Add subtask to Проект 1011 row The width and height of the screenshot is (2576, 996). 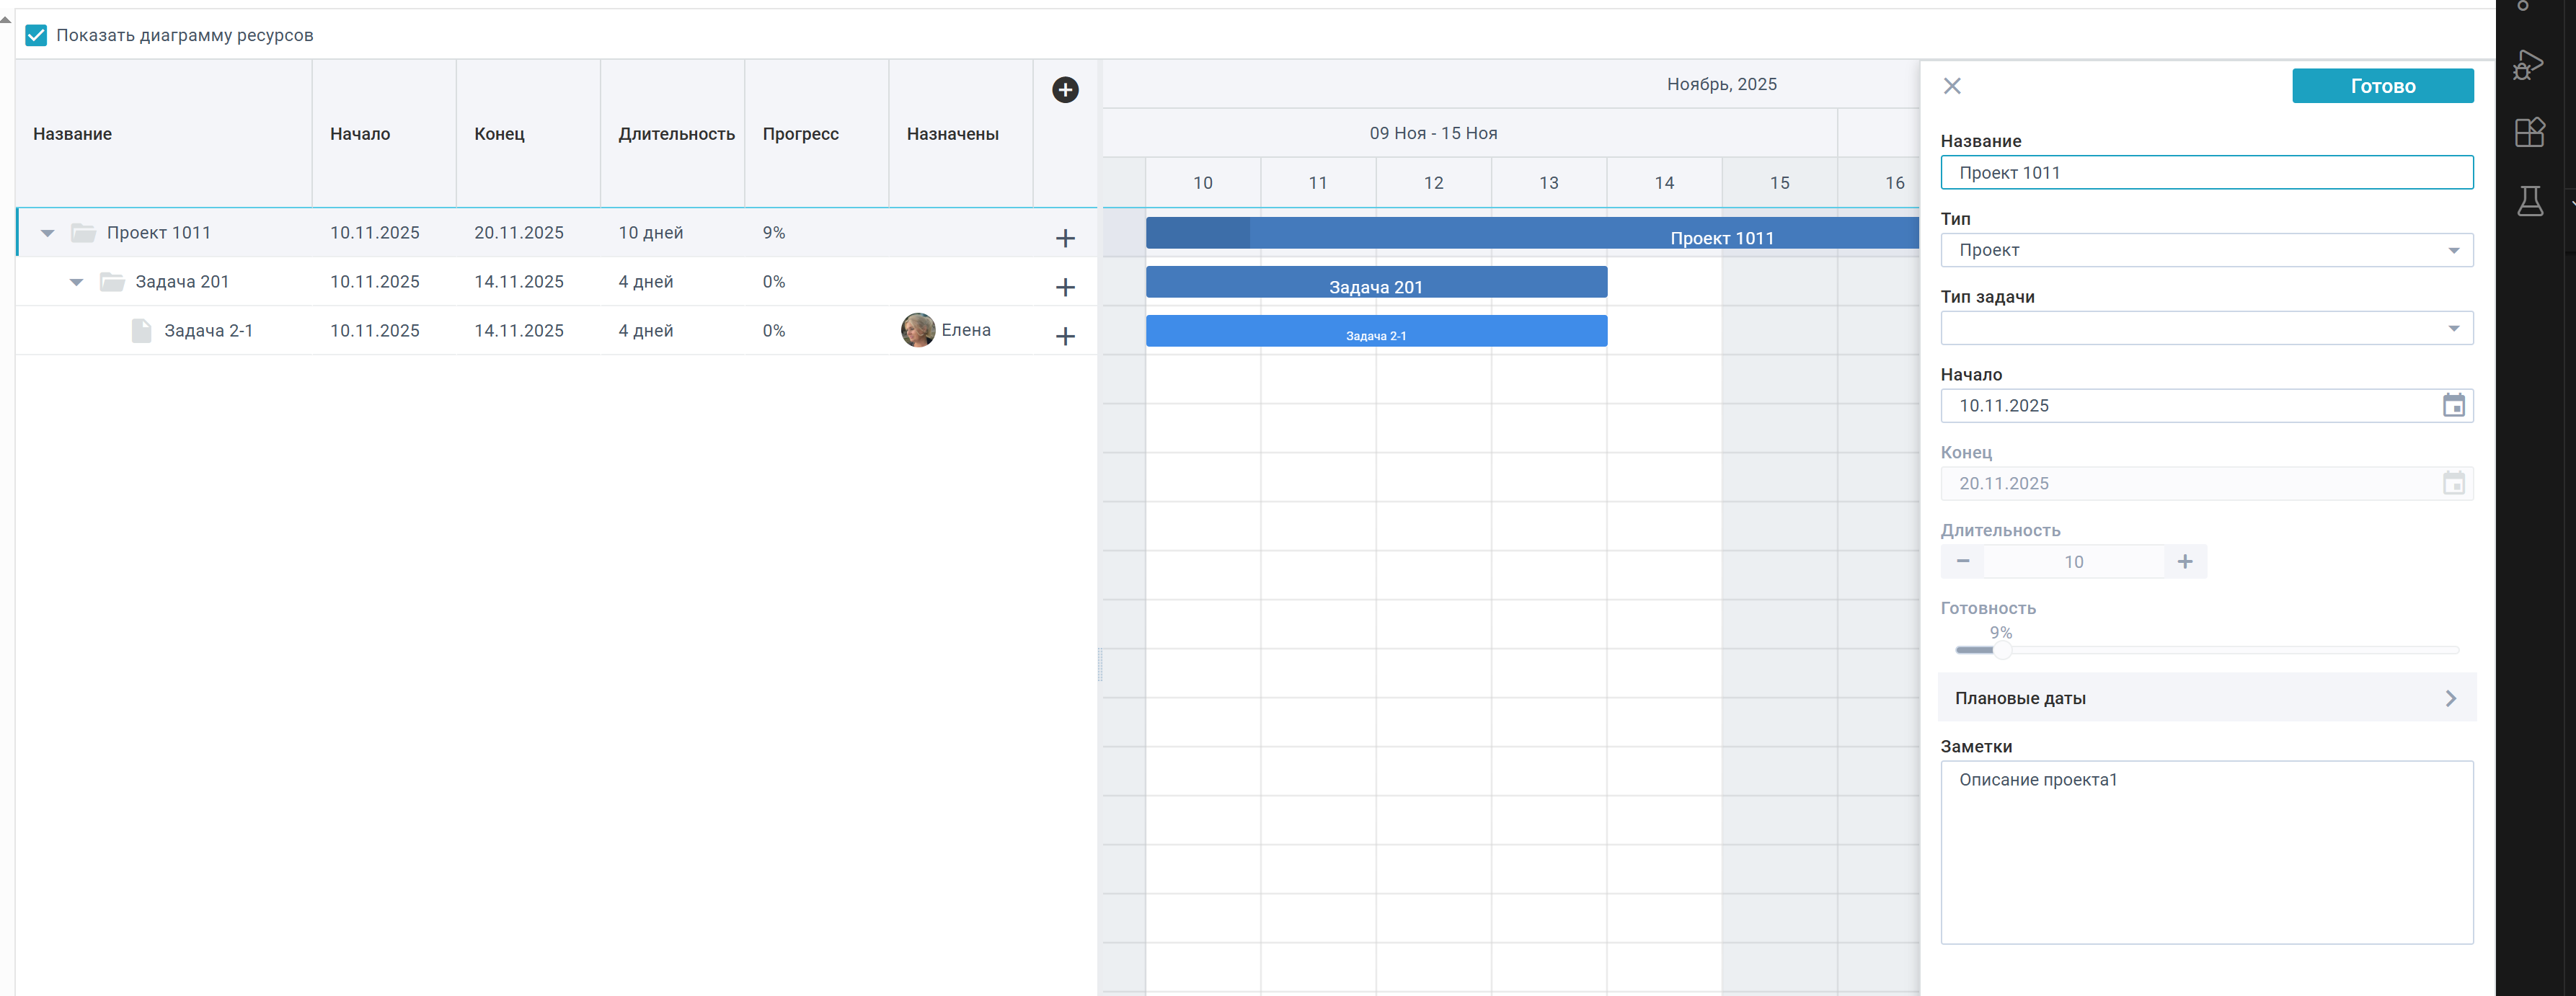pyautogui.click(x=1065, y=238)
